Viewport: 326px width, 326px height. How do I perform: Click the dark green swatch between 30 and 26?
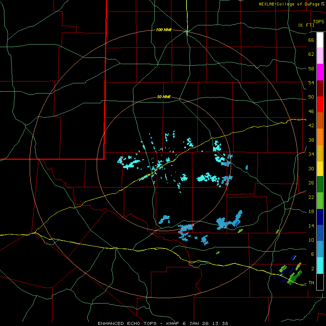pos(320,184)
